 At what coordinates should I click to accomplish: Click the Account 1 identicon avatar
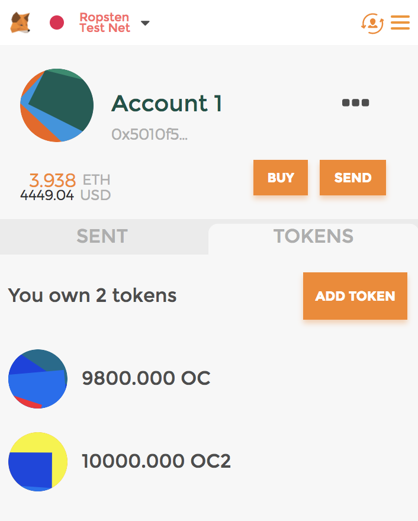tap(57, 105)
